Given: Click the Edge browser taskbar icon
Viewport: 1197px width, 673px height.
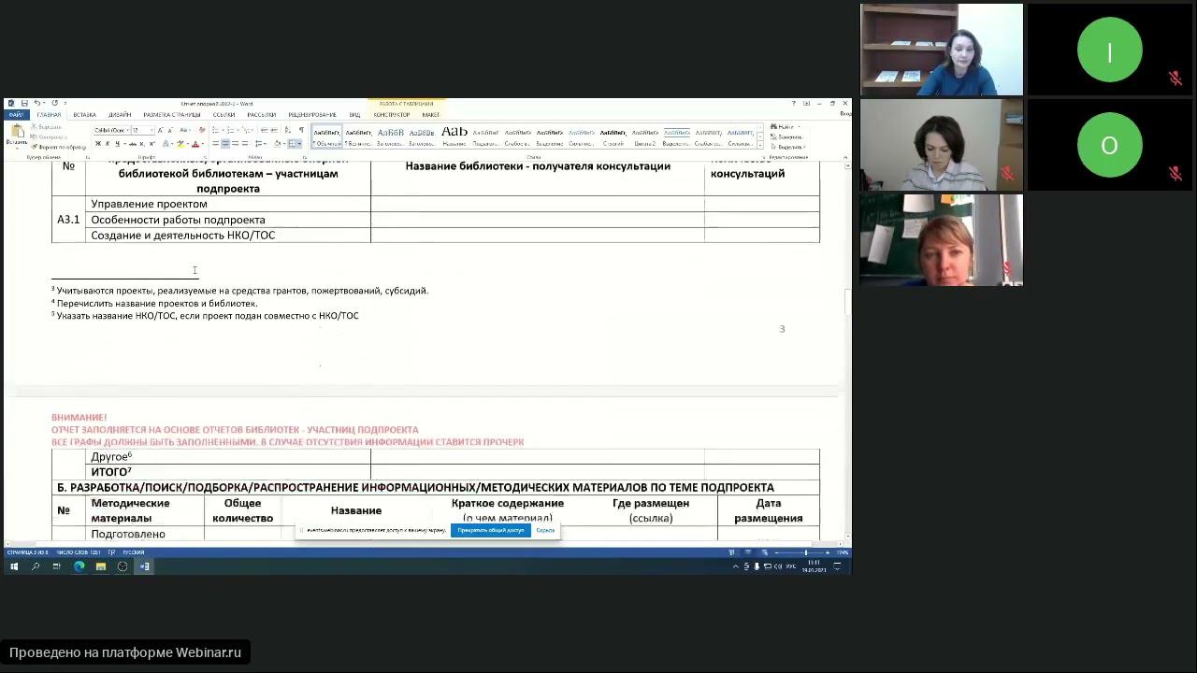Looking at the screenshot, I should pos(79,566).
